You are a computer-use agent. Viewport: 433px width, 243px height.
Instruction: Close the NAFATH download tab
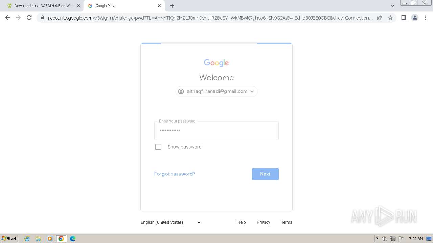pyautogui.click(x=78, y=6)
